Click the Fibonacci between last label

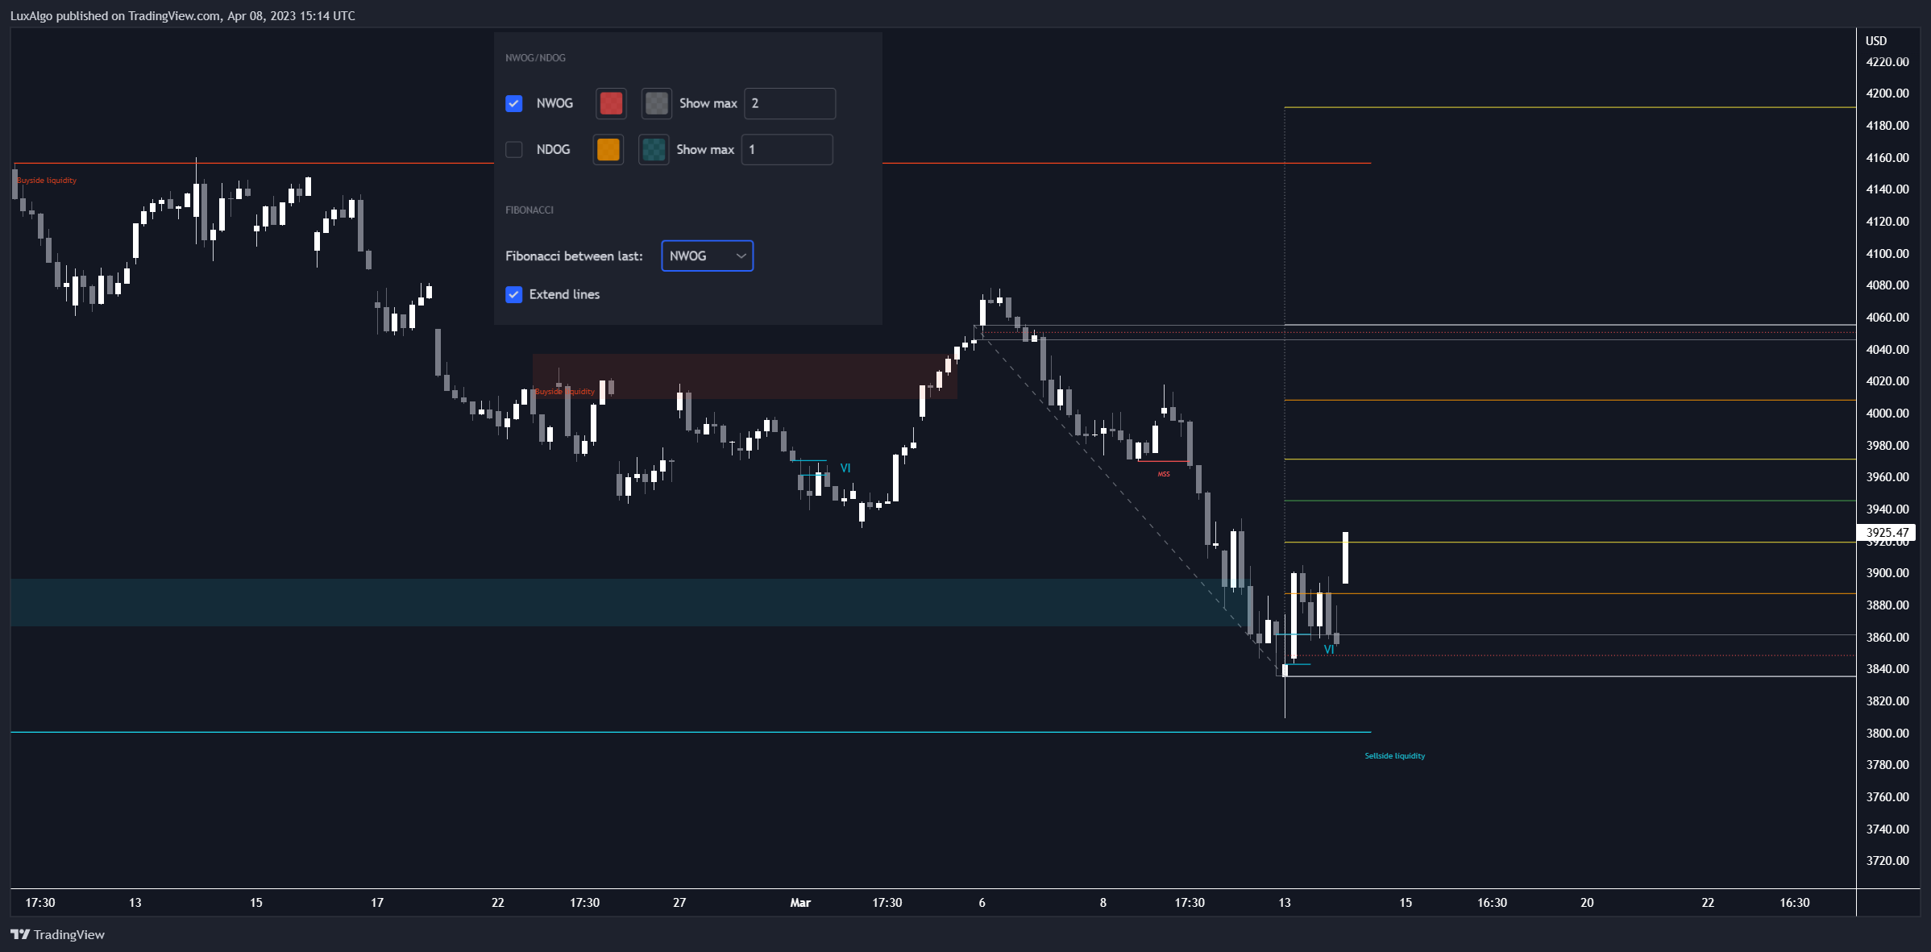tap(574, 256)
